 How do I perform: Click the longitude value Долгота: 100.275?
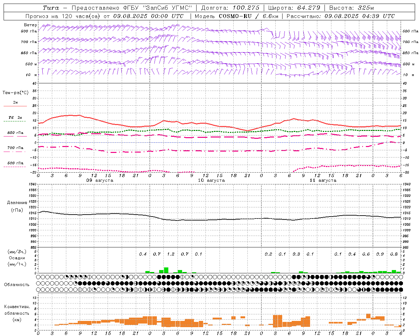pyautogui.click(x=230, y=8)
